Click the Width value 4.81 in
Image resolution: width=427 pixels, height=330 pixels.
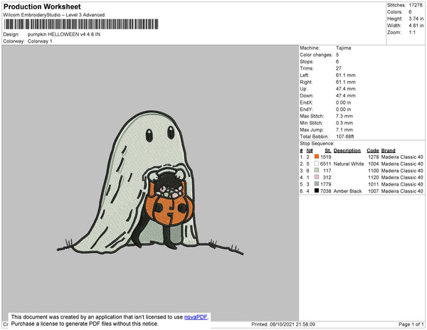pos(416,26)
